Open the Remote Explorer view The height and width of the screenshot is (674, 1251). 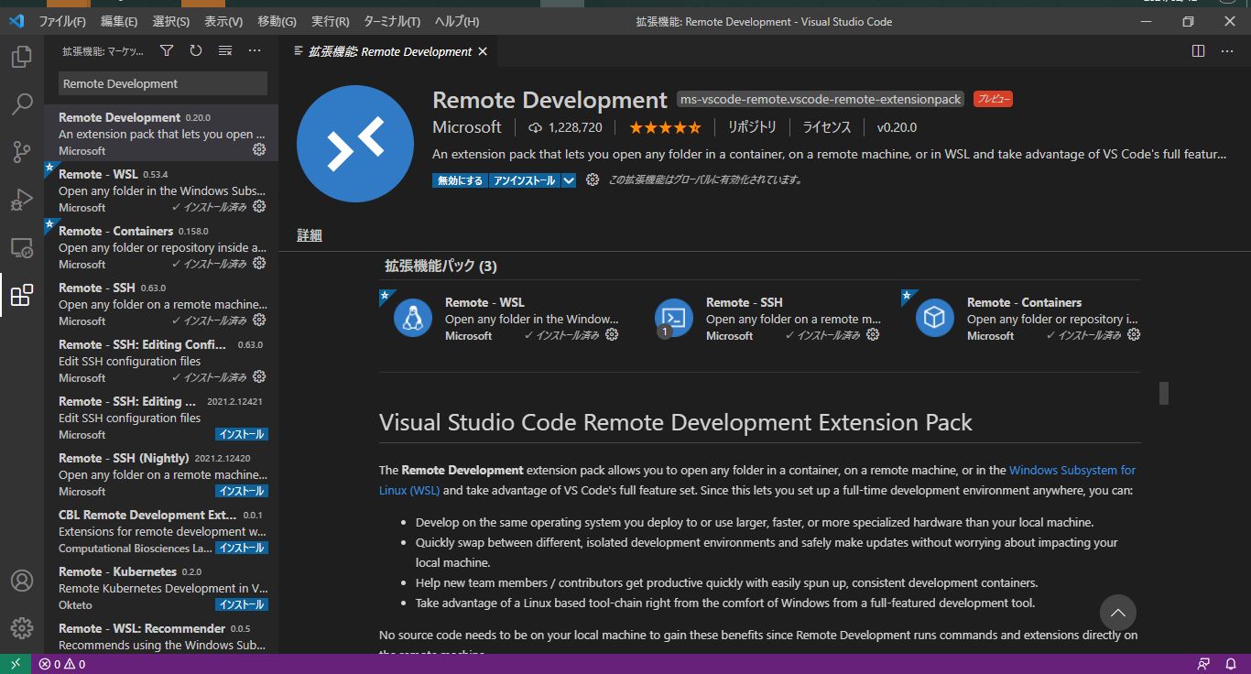[x=22, y=247]
